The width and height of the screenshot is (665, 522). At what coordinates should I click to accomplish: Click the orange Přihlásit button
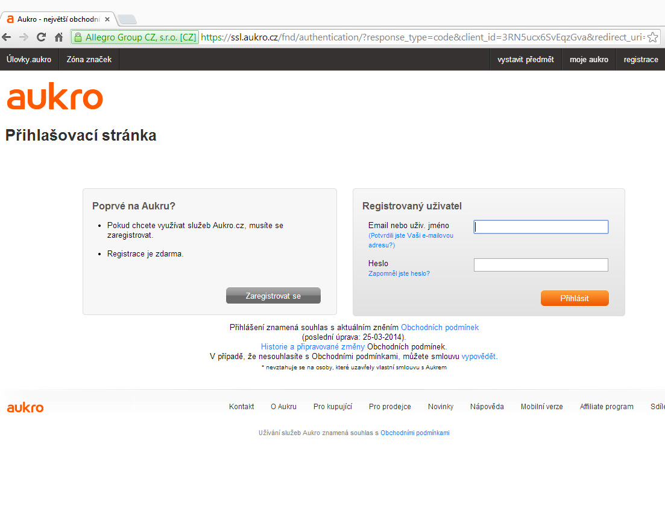pyautogui.click(x=575, y=298)
